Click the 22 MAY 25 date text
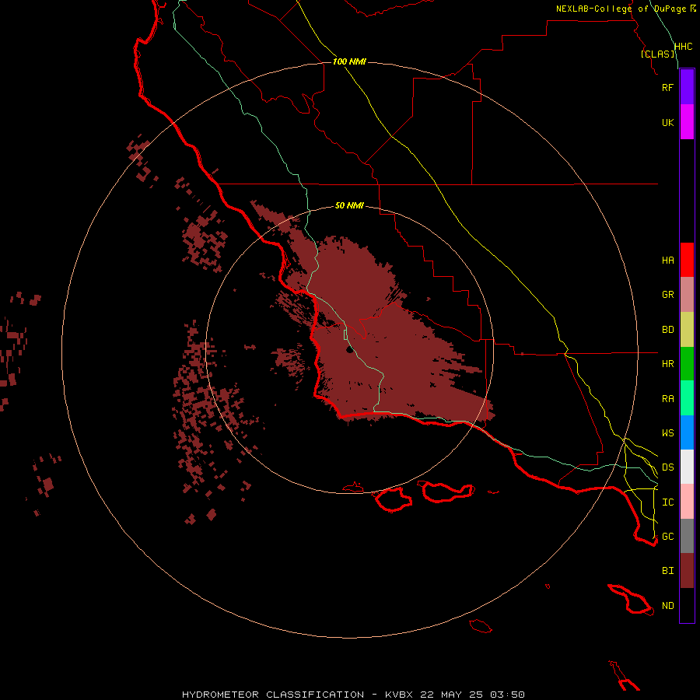Image resolution: width=700 pixels, height=700 pixels. [x=451, y=695]
